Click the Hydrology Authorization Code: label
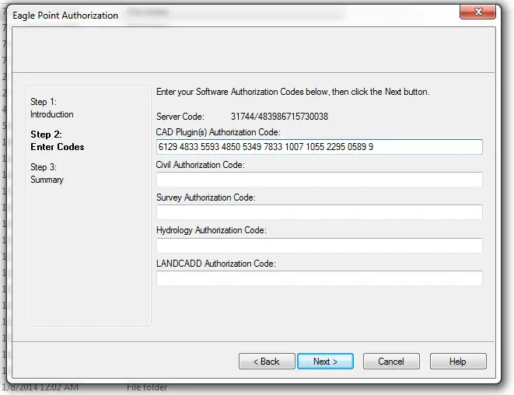The width and height of the screenshot is (514, 395). 212,230
